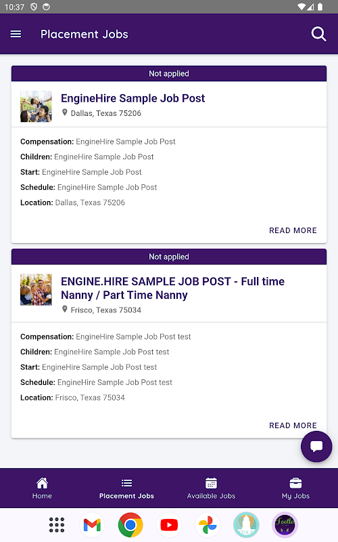Screen dimensions: 338x542
Task: View Frisco job family photo thumbnail
Action: click(36, 290)
